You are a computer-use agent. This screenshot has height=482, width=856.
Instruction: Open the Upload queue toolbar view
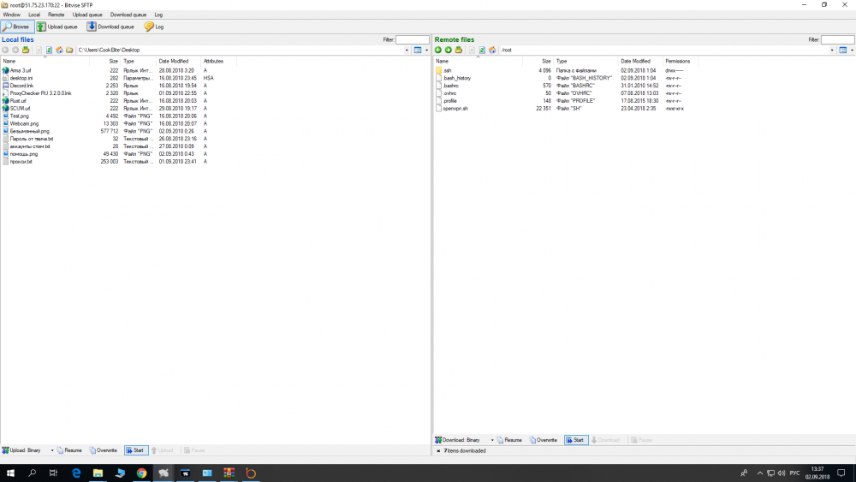click(59, 27)
